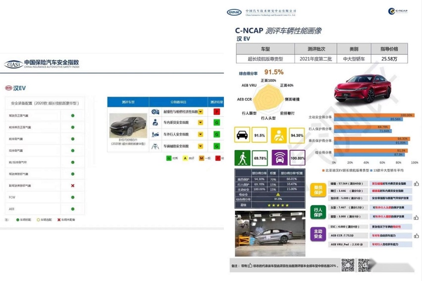
Task: Click the green walking pedestrian icon
Action: point(243,158)
